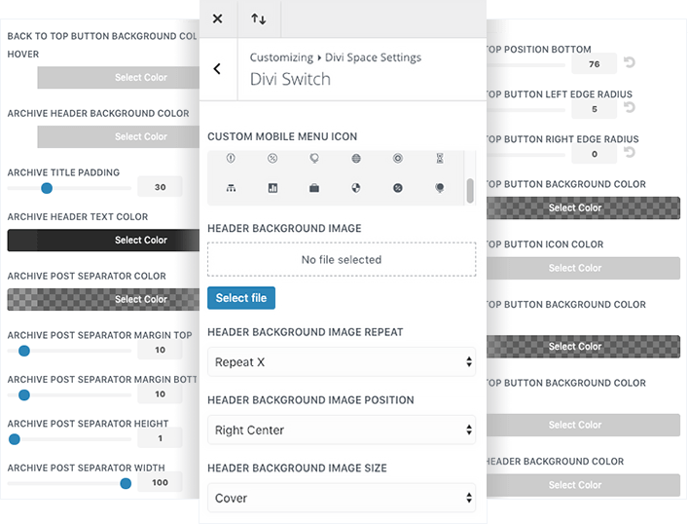Viewport: 688px width, 524px height.
Task: Reset the Top Position Bottom value
Action: [x=630, y=62]
